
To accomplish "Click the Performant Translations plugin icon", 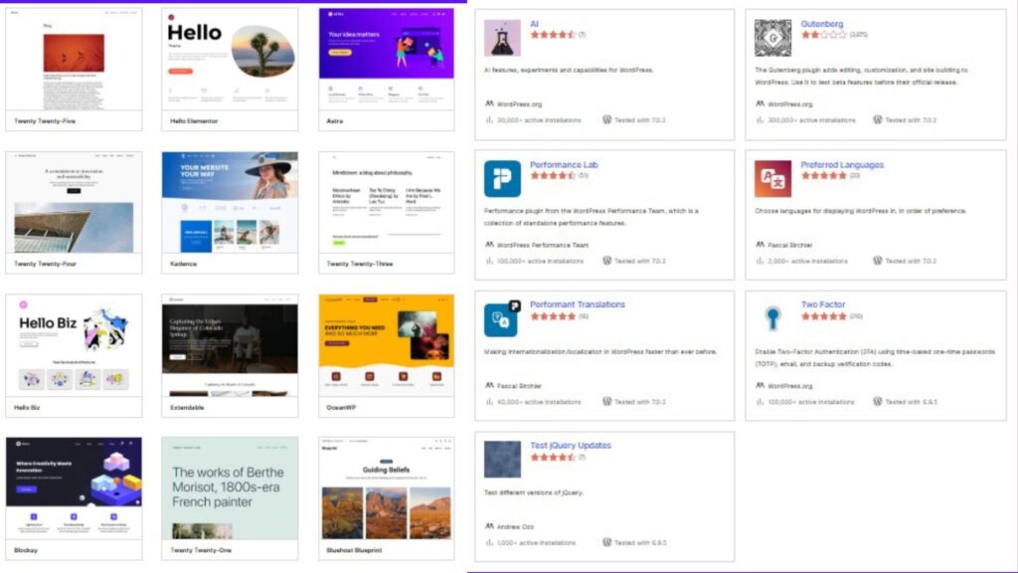I will [502, 319].
